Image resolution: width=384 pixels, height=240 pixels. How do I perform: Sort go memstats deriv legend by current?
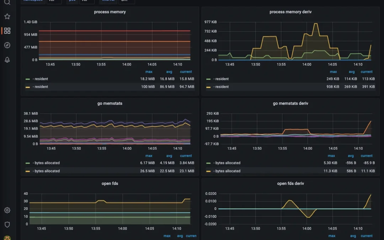[366, 156]
